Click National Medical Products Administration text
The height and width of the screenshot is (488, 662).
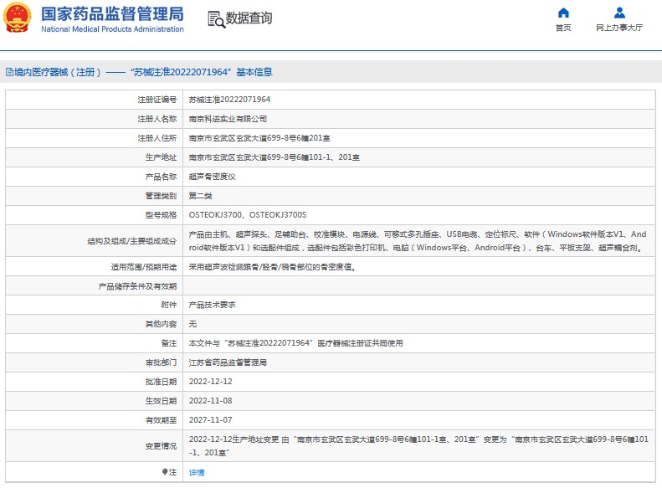[112, 29]
